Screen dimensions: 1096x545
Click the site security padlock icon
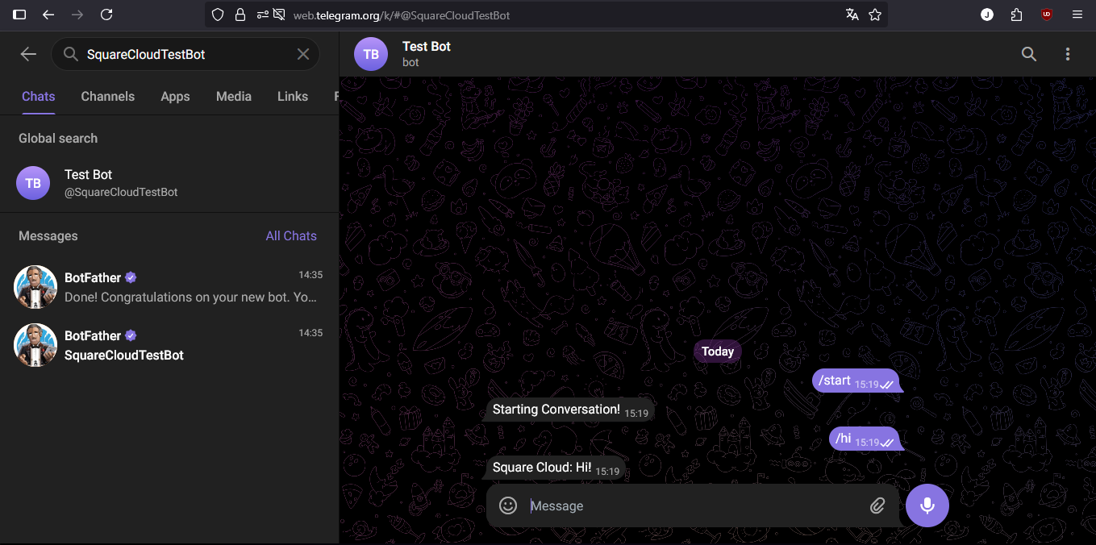(x=240, y=15)
